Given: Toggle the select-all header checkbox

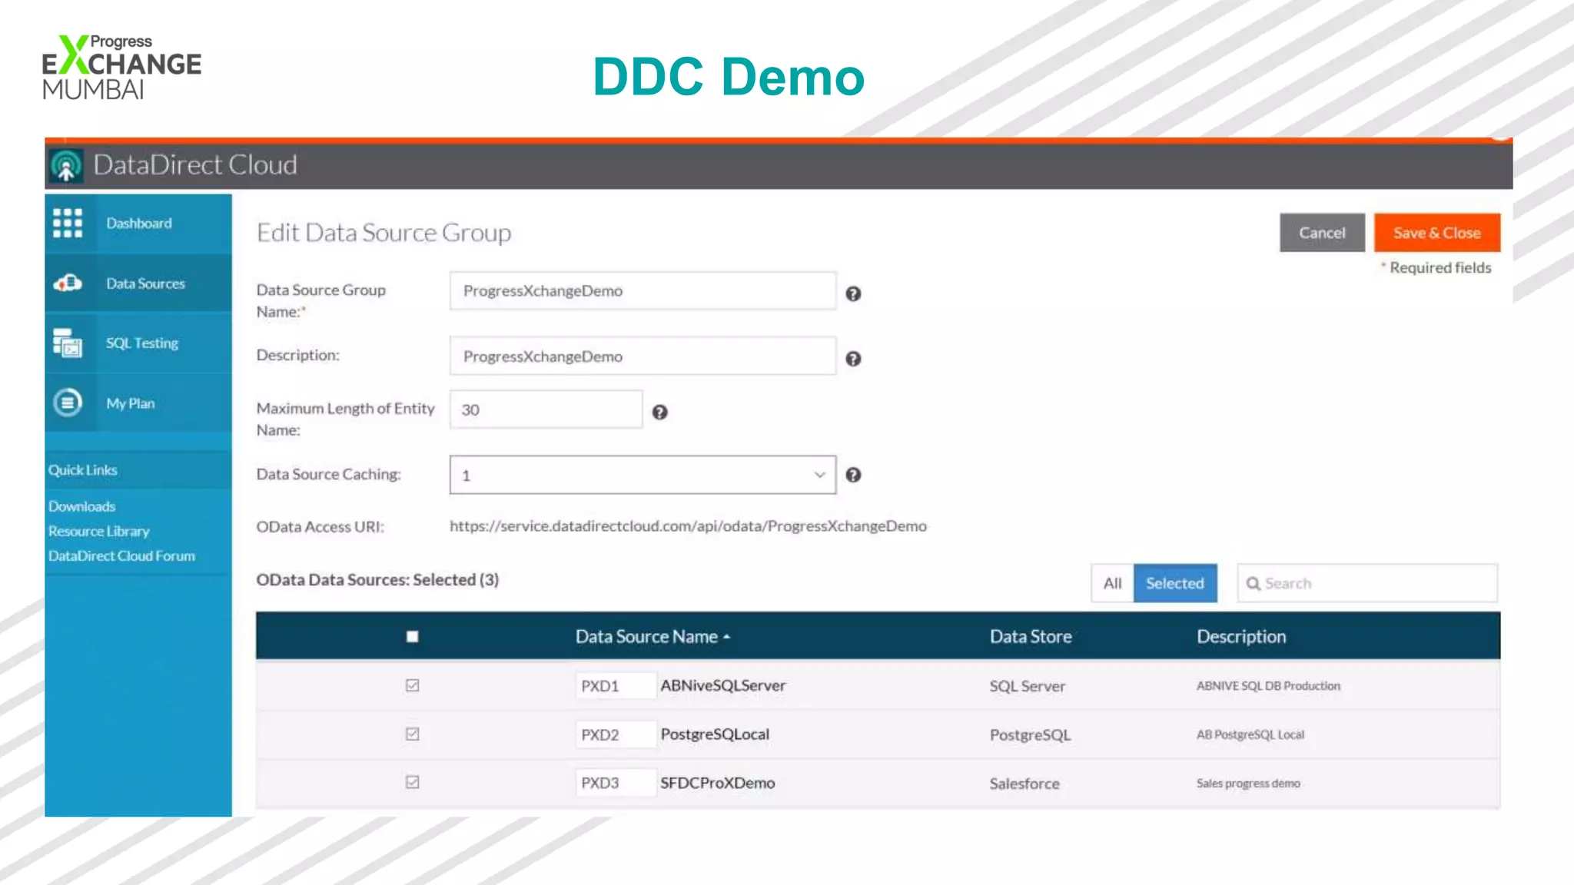Looking at the screenshot, I should coord(413,636).
